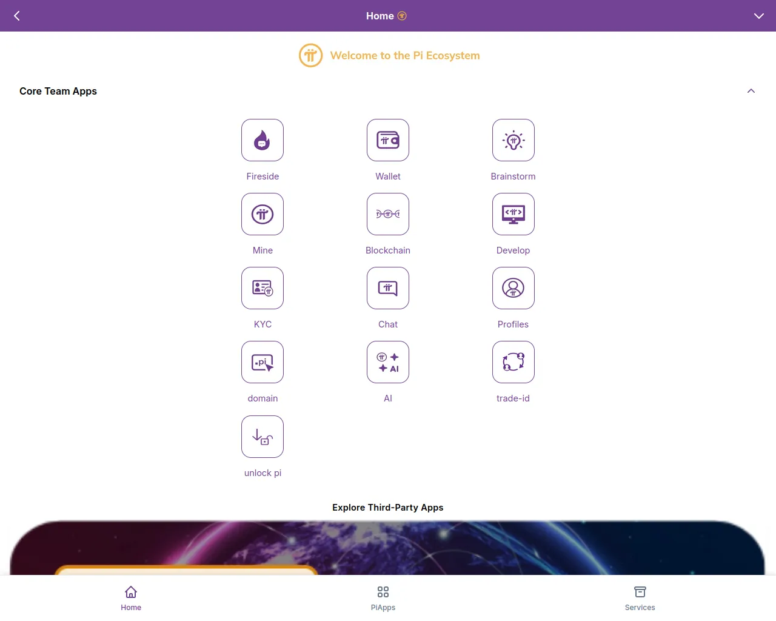
Task: Click the Pi logo beside welcome text
Action: click(x=310, y=55)
